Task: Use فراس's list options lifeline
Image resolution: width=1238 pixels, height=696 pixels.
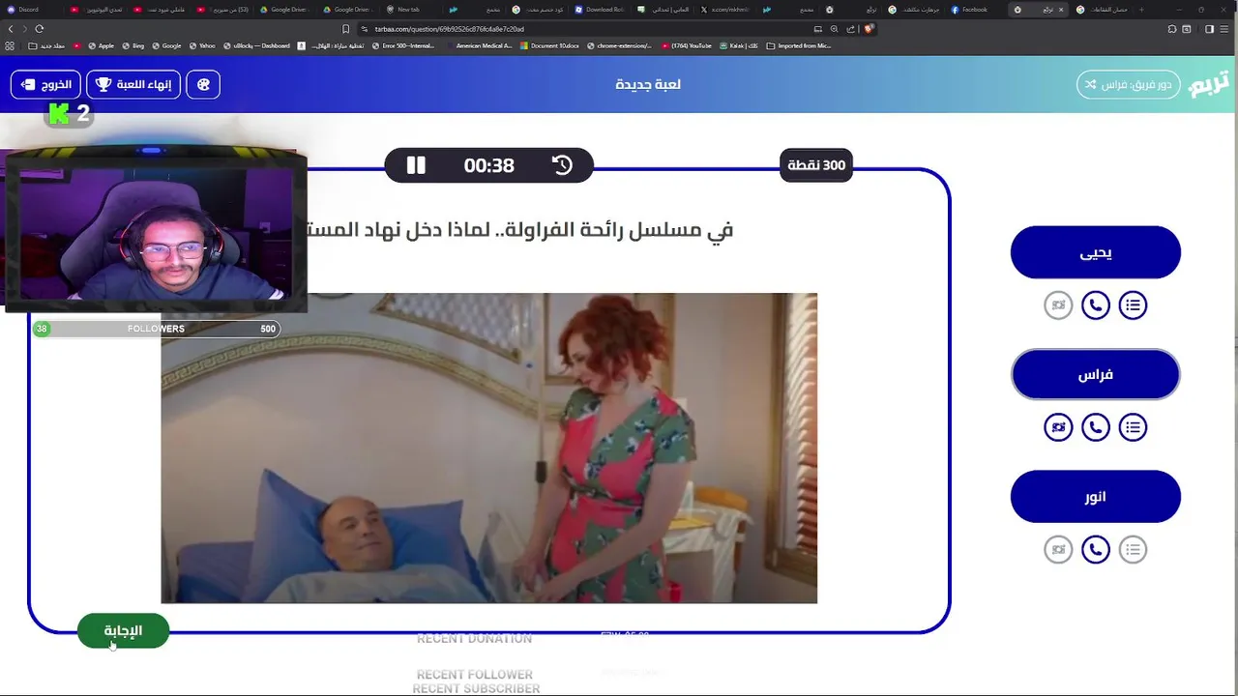Action: (x=1133, y=427)
